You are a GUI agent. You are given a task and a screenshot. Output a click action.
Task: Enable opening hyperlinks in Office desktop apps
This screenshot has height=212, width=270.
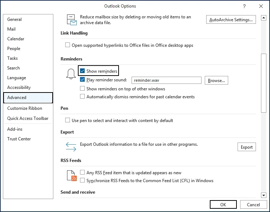click(x=67, y=45)
